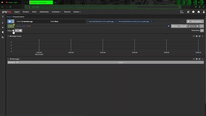Click the source column header
Image resolution: width=206 pixels, height=116 pixels.
(x=121, y=63)
